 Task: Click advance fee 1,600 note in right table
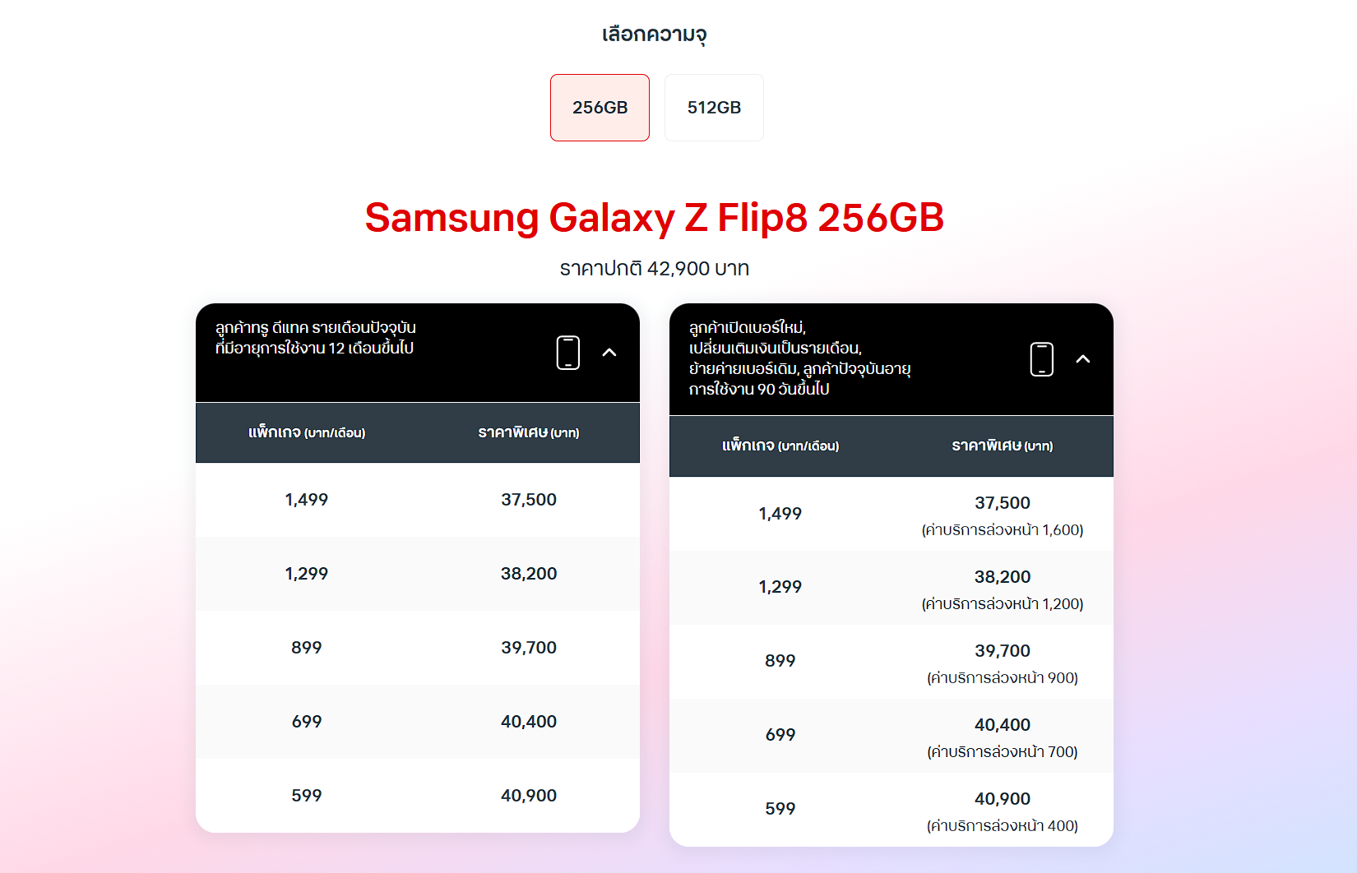tap(1003, 530)
